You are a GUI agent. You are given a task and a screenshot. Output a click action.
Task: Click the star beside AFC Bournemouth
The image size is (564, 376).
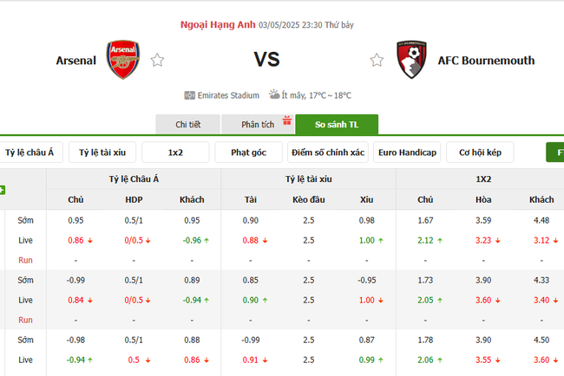[x=377, y=61]
